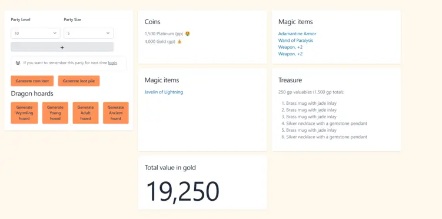
Task: Generate an Adult dragon hoard
Action: point(85,113)
